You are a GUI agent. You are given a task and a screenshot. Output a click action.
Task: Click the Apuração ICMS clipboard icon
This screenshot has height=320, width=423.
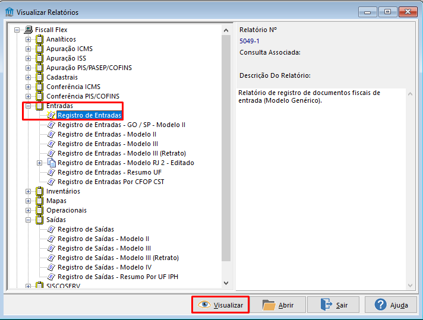[x=39, y=49]
